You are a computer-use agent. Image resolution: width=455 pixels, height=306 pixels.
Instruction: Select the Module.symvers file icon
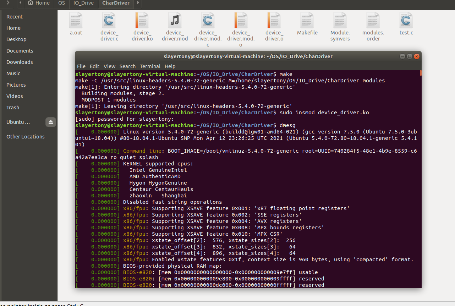point(340,20)
